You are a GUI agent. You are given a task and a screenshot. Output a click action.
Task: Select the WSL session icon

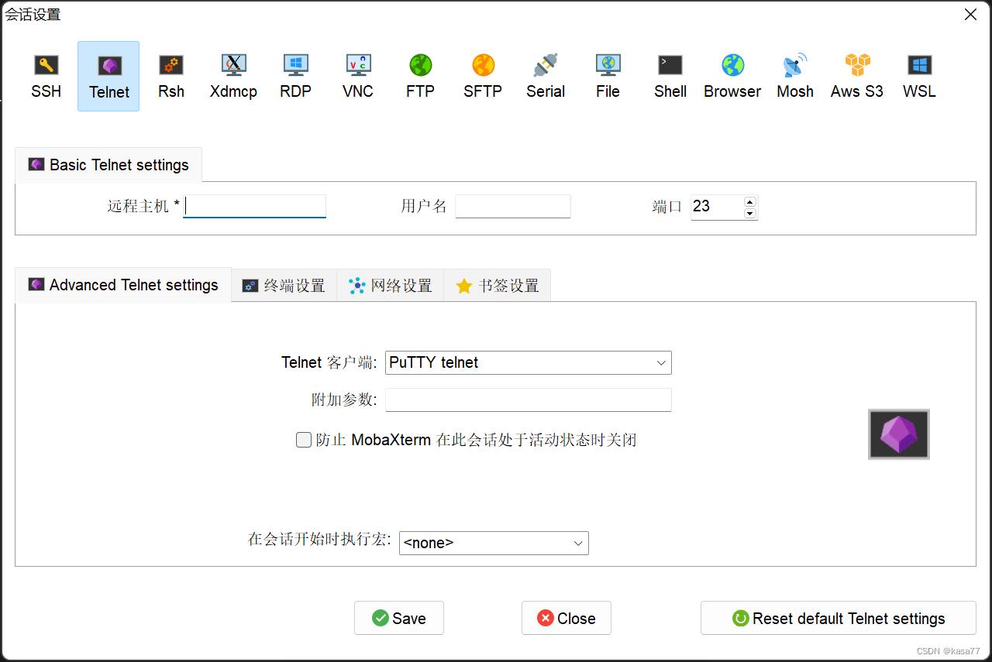[x=919, y=77]
